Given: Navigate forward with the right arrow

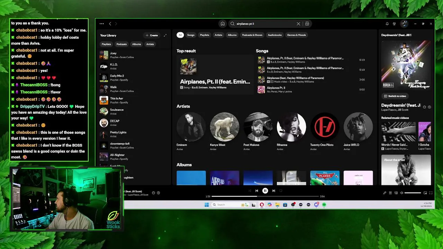Looking at the screenshot, I should pyautogui.click(x=116, y=24).
